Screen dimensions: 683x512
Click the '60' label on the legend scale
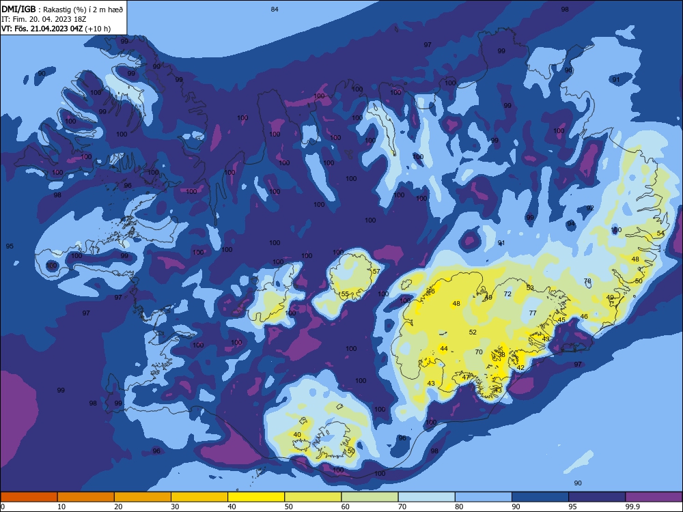(346, 507)
